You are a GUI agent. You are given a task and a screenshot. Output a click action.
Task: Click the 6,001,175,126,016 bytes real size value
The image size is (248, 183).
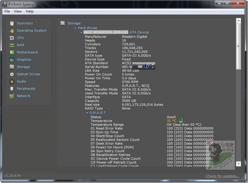tap(142, 104)
